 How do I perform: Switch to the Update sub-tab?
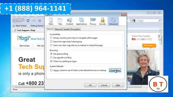[66, 29]
